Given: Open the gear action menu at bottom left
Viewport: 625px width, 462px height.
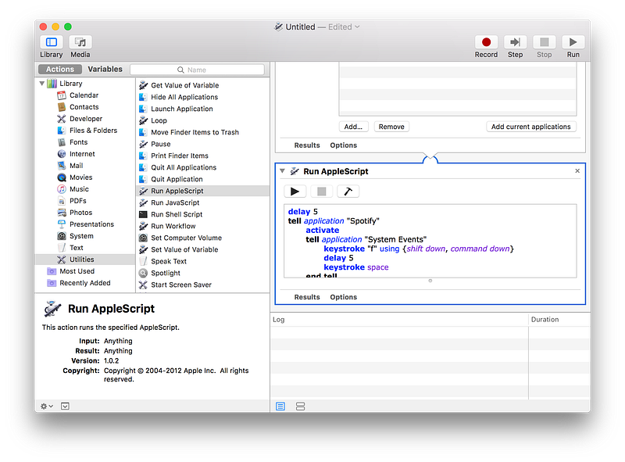Looking at the screenshot, I should pyautogui.click(x=47, y=406).
